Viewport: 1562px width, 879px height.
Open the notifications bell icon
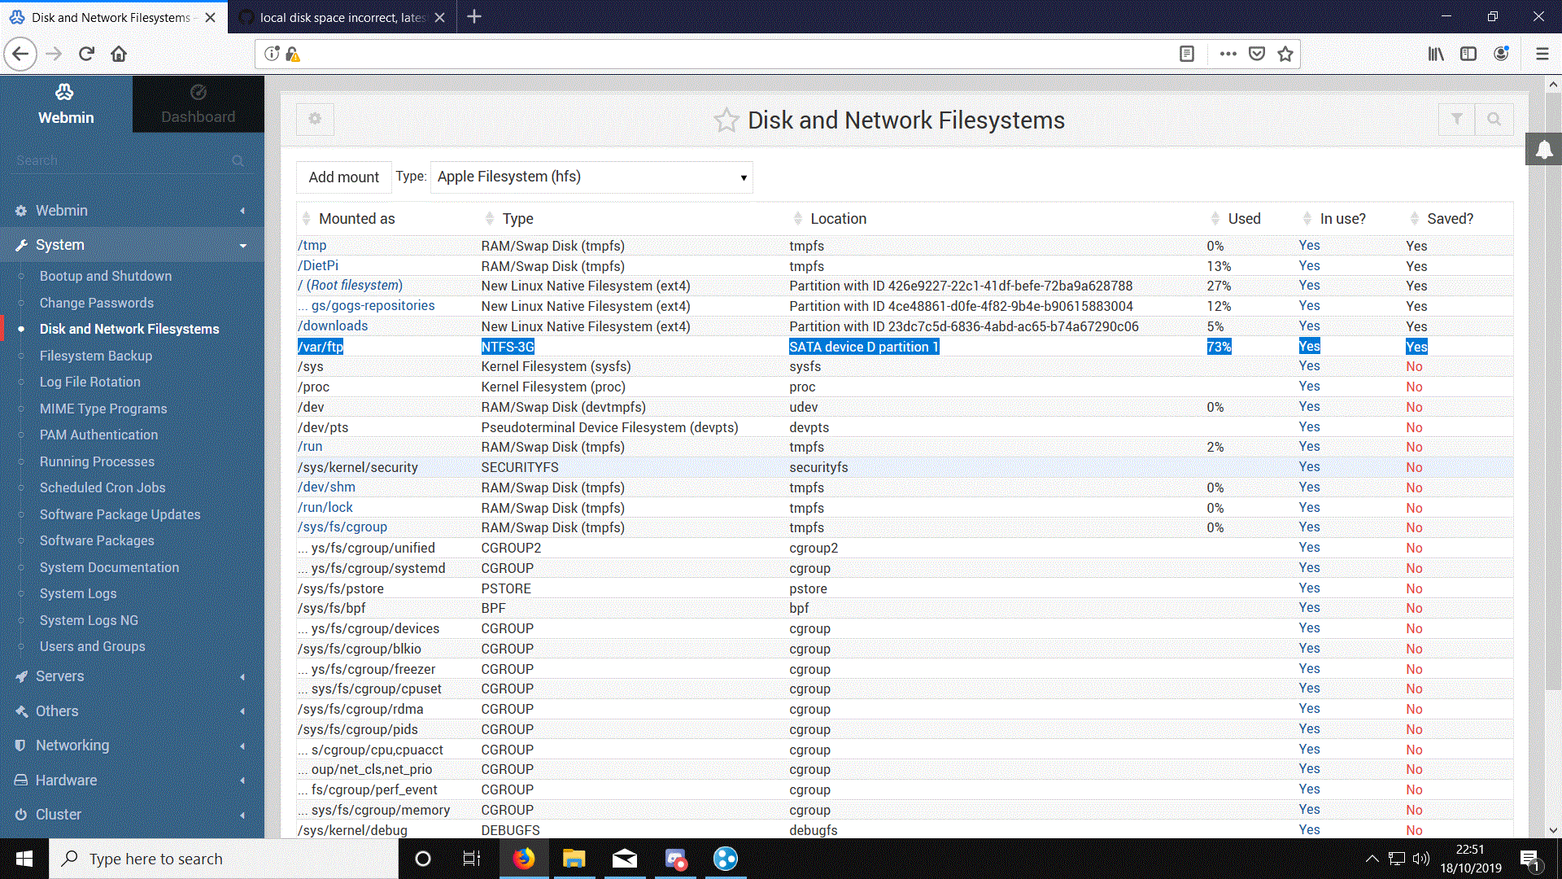click(1543, 150)
